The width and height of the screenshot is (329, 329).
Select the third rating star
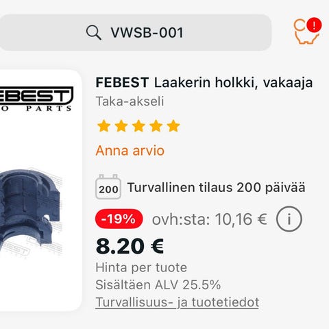pos(138,126)
